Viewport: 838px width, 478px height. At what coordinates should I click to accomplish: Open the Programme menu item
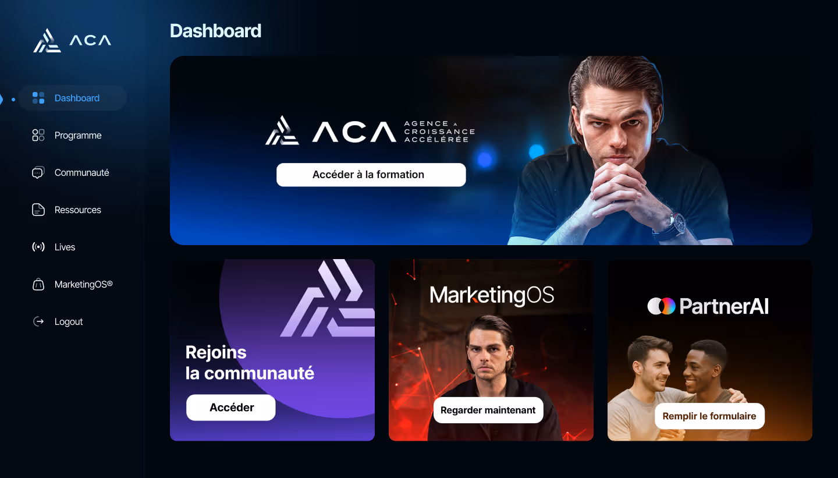pyautogui.click(x=78, y=135)
